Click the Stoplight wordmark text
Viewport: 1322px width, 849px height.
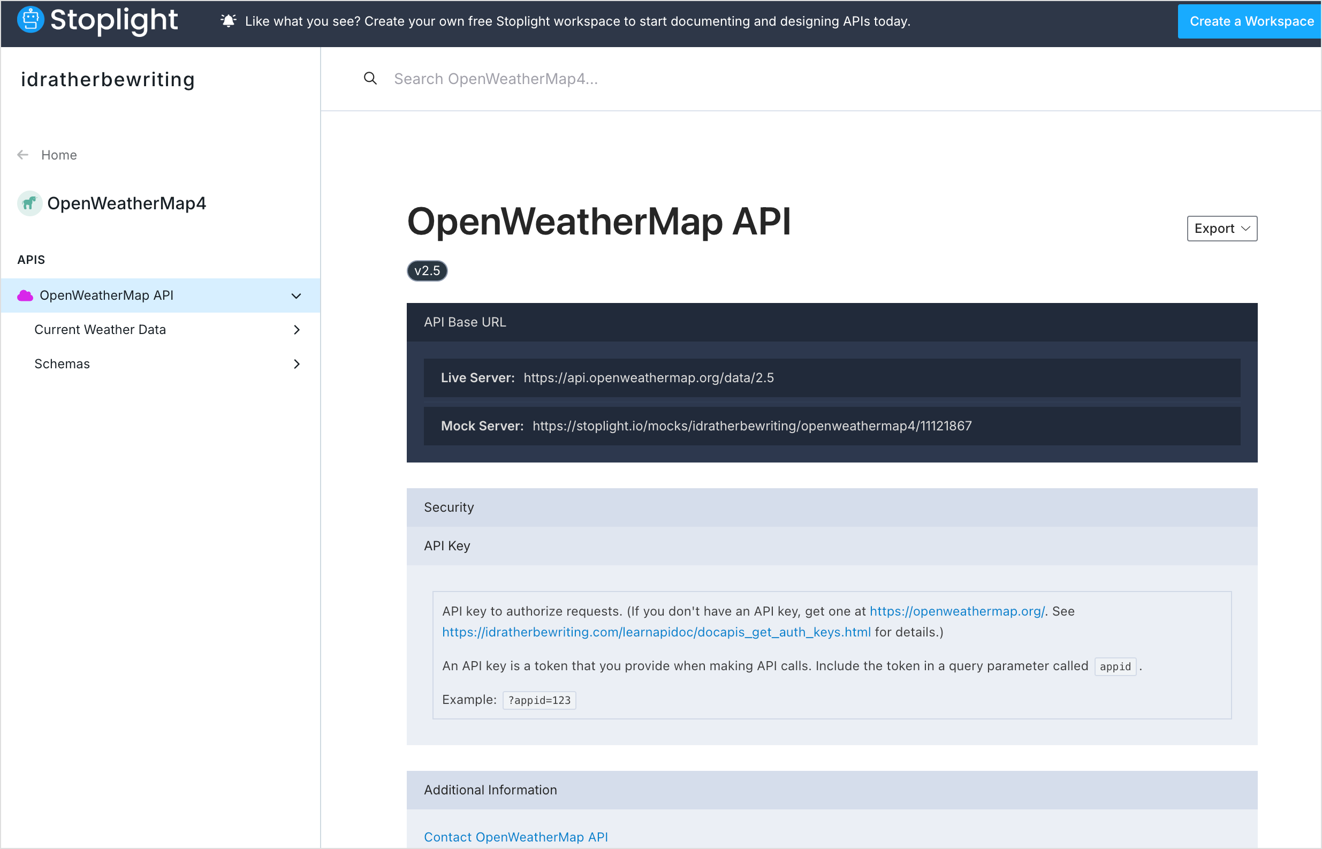coord(113,20)
